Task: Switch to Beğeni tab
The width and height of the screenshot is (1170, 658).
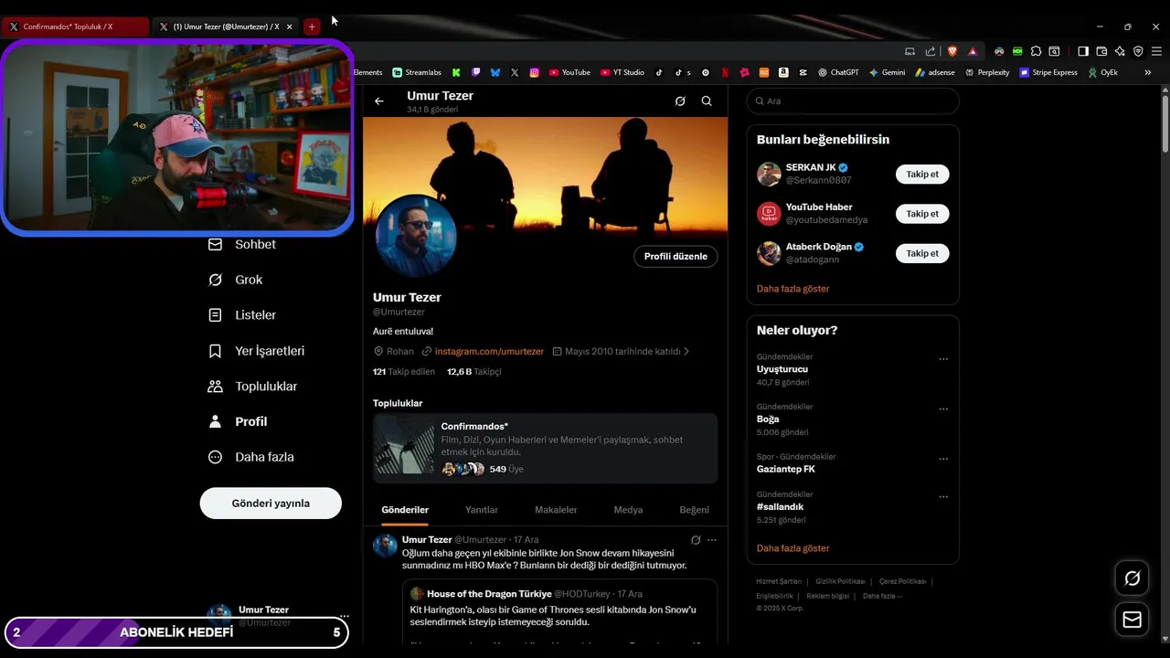Action: (694, 510)
